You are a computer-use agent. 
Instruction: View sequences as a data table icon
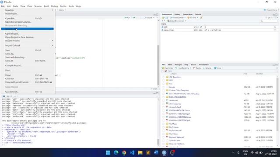pos(275,30)
